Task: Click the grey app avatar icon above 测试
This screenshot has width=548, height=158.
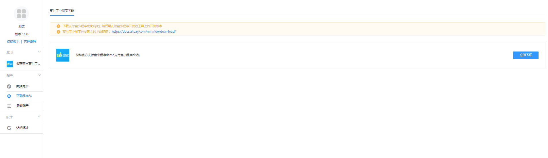Action: point(21,14)
